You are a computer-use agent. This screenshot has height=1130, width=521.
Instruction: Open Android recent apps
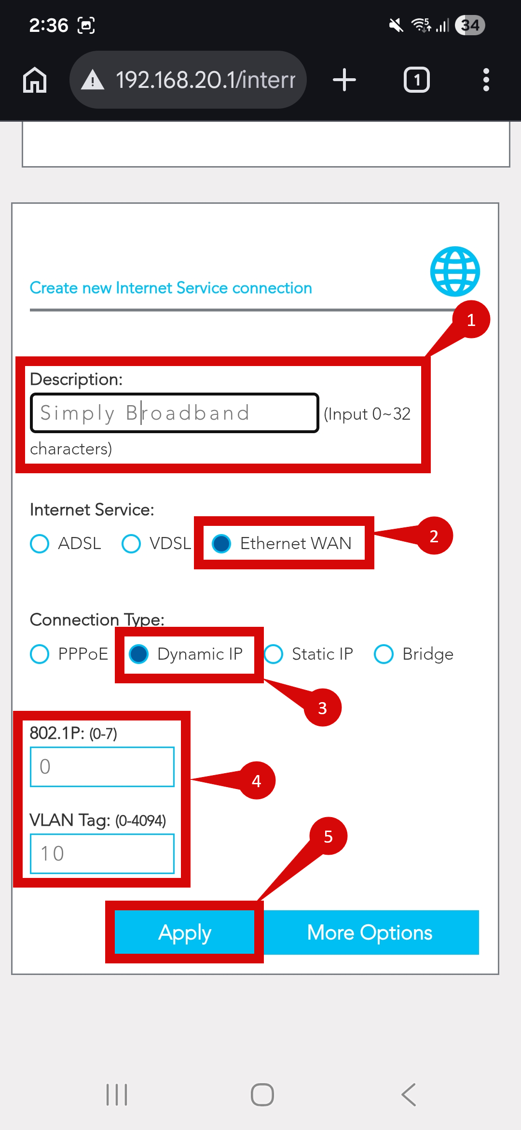point(117,1094)
